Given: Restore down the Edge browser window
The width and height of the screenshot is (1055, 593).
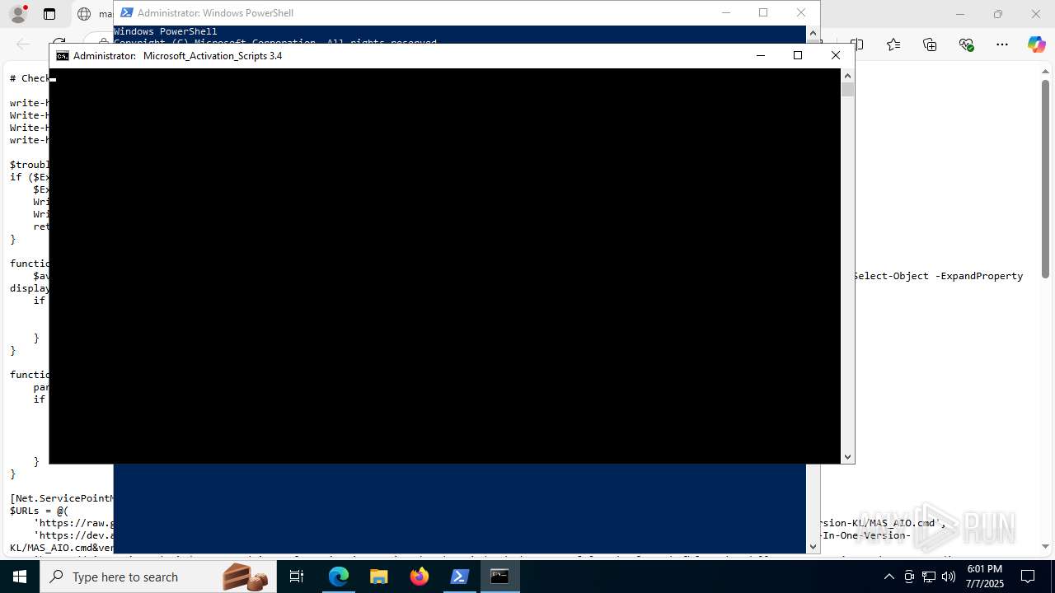Looking at the screenshot, I should (997, 14).
